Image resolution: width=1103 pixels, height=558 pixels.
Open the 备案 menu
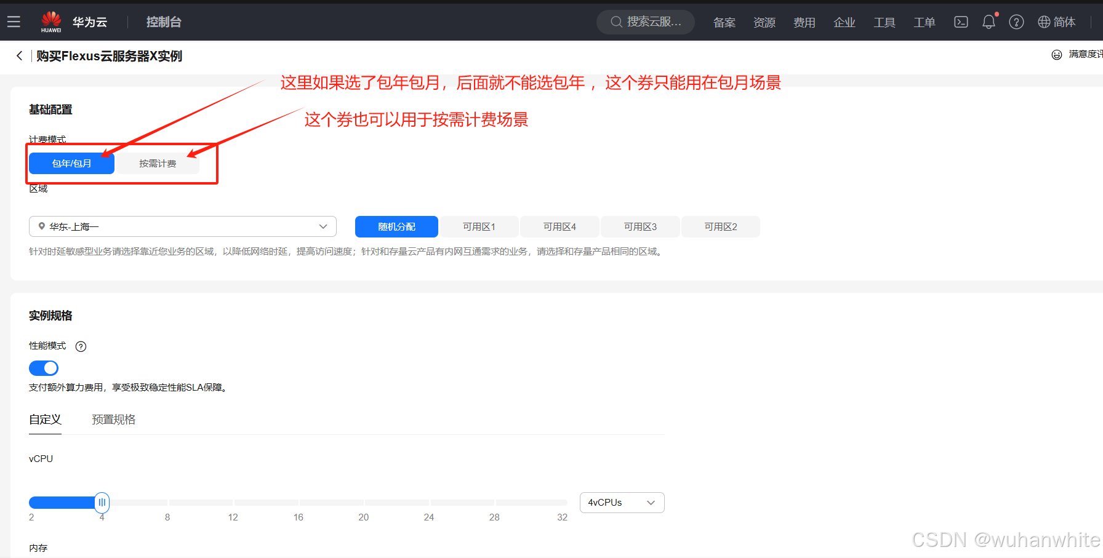point(724,23)
